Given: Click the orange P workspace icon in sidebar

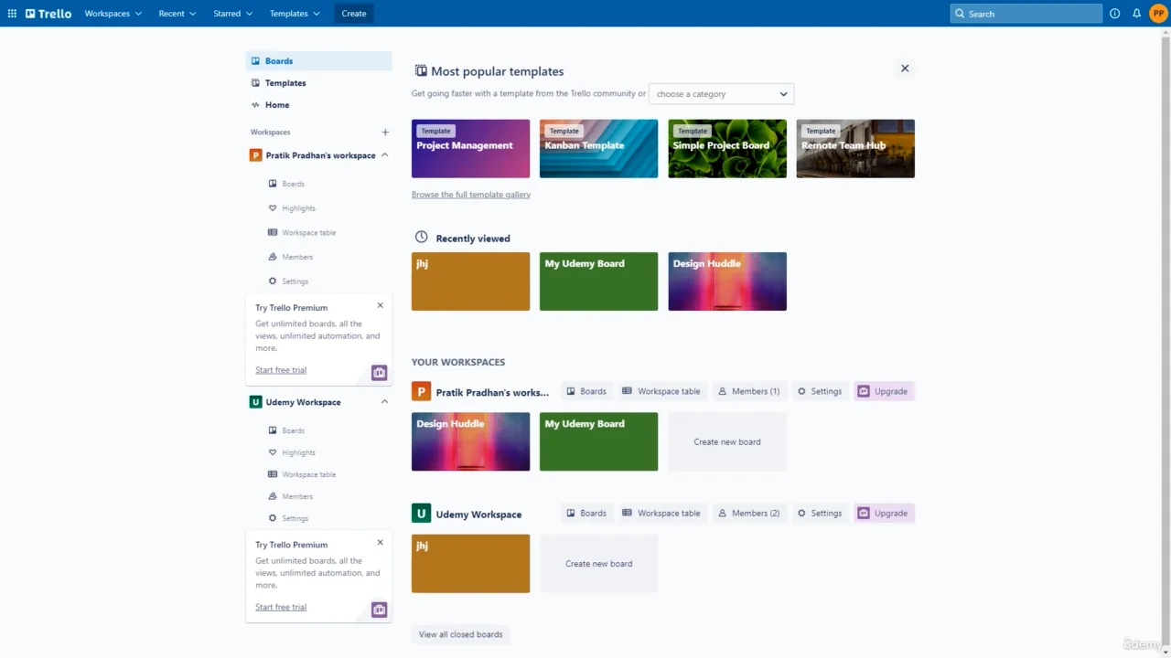Looking at the screenshot, I should [256, 155].
